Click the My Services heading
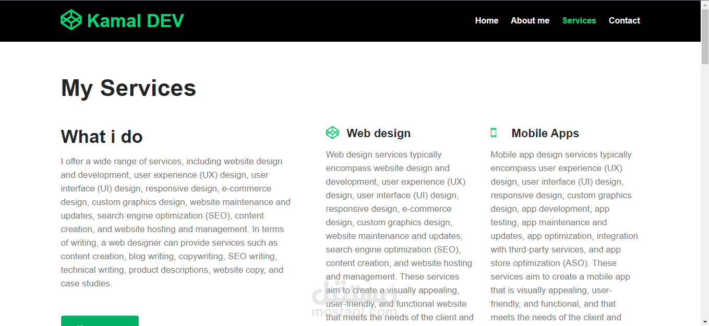 [x=128, y=88]
